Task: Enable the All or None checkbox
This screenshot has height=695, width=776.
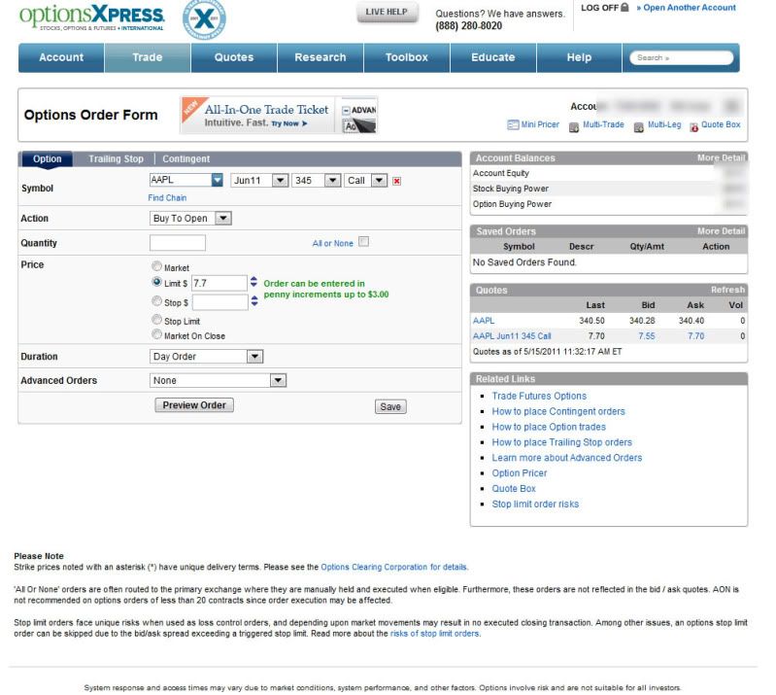Action: coord(364,242)
